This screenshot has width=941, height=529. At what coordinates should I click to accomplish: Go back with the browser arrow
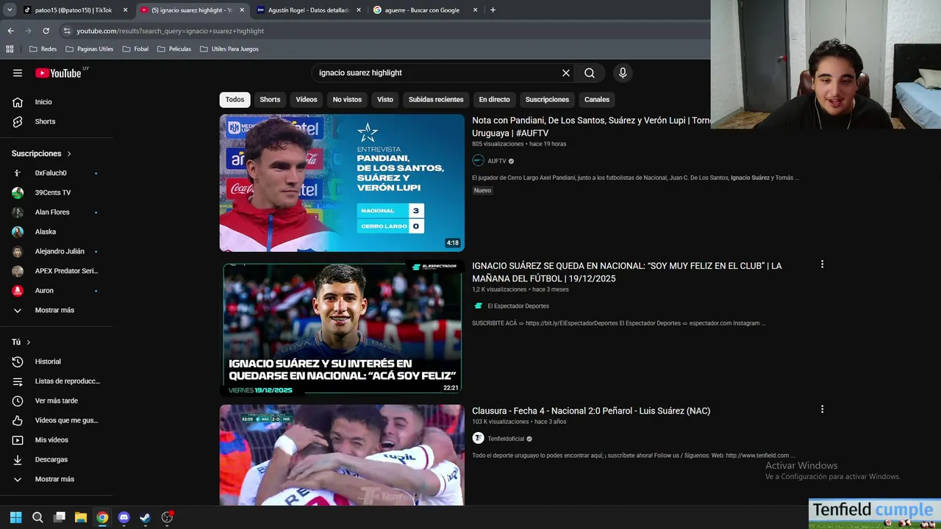(10, 31)
